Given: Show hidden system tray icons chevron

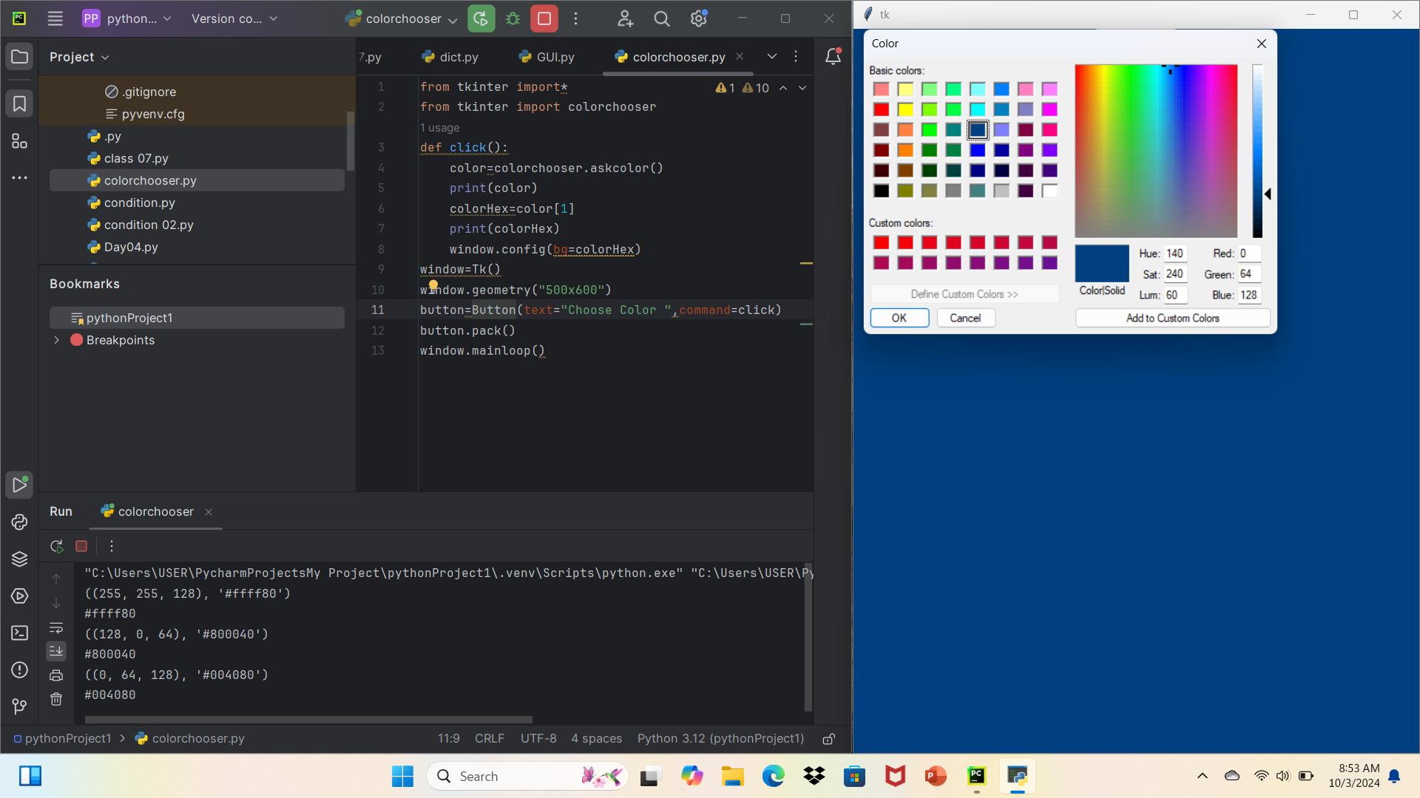Looking at the screenshot, I should (1203, 776).
